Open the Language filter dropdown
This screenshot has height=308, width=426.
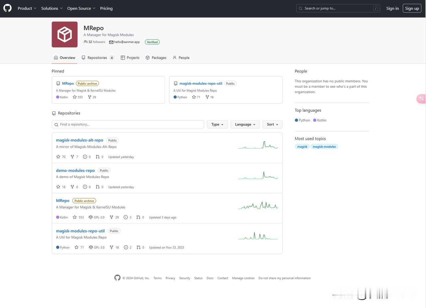click(245, 124)
